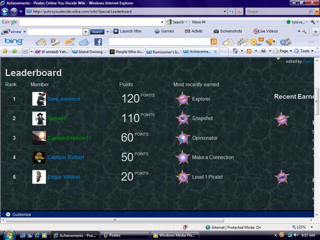Image resolution: width=320 pixels, height=240 pixels.
Task: Click the Facebook icon in Bing bar
Action: (x=98, y=42)
